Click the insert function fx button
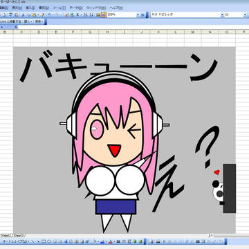249x249 pixels. [16, 27]
